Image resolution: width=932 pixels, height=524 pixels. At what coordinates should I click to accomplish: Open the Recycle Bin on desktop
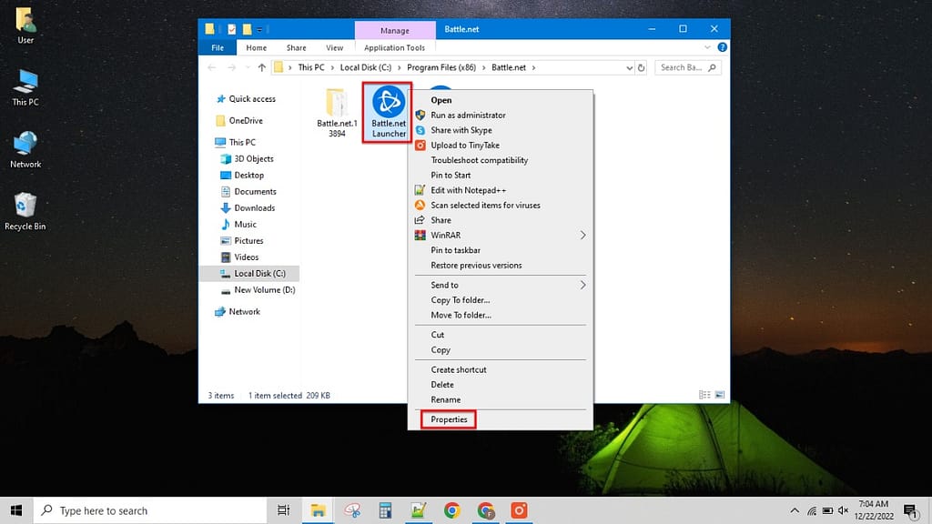click(x=25, y=211)
